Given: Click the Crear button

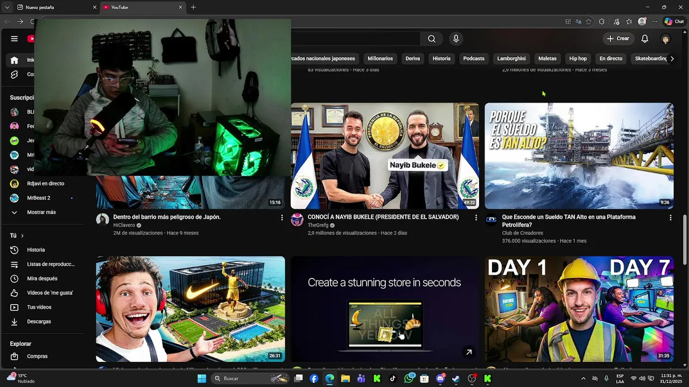Looking at the screenshot, I should (618, 39).
